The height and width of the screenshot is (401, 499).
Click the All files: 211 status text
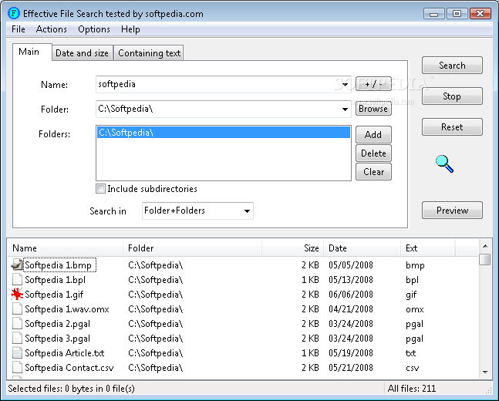[x=412, y=388]
